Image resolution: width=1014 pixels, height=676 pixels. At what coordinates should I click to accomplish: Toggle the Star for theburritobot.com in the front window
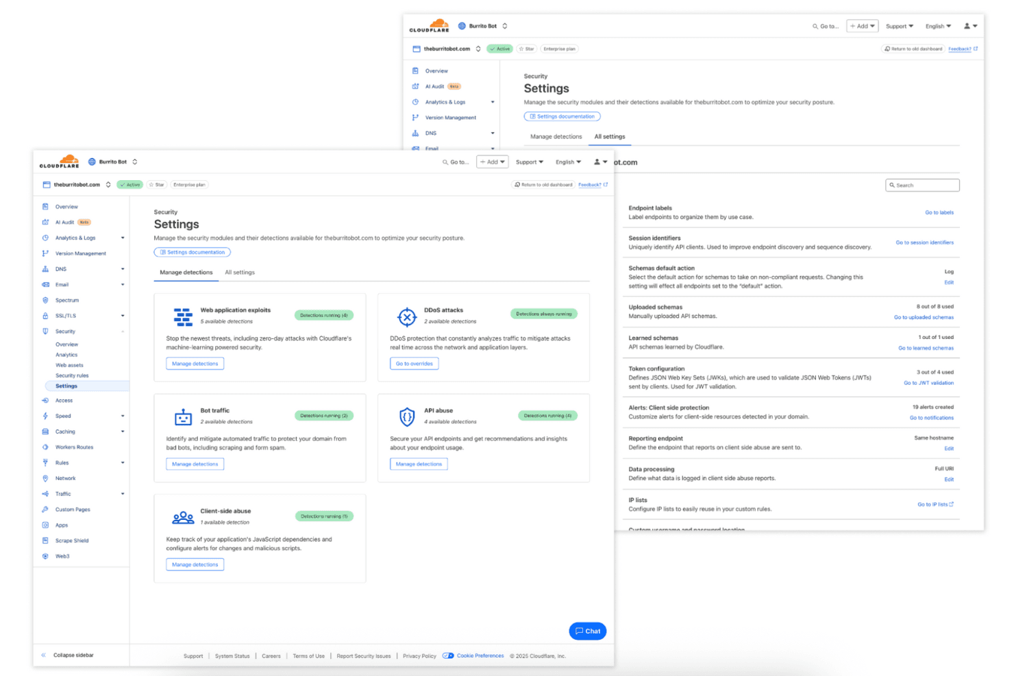pos(156,185)
